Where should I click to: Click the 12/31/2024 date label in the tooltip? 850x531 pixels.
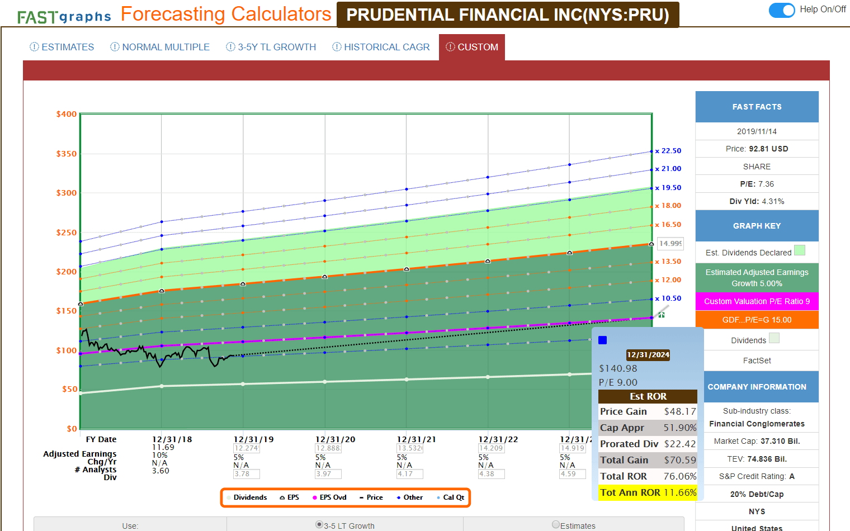tap(648, 355)
